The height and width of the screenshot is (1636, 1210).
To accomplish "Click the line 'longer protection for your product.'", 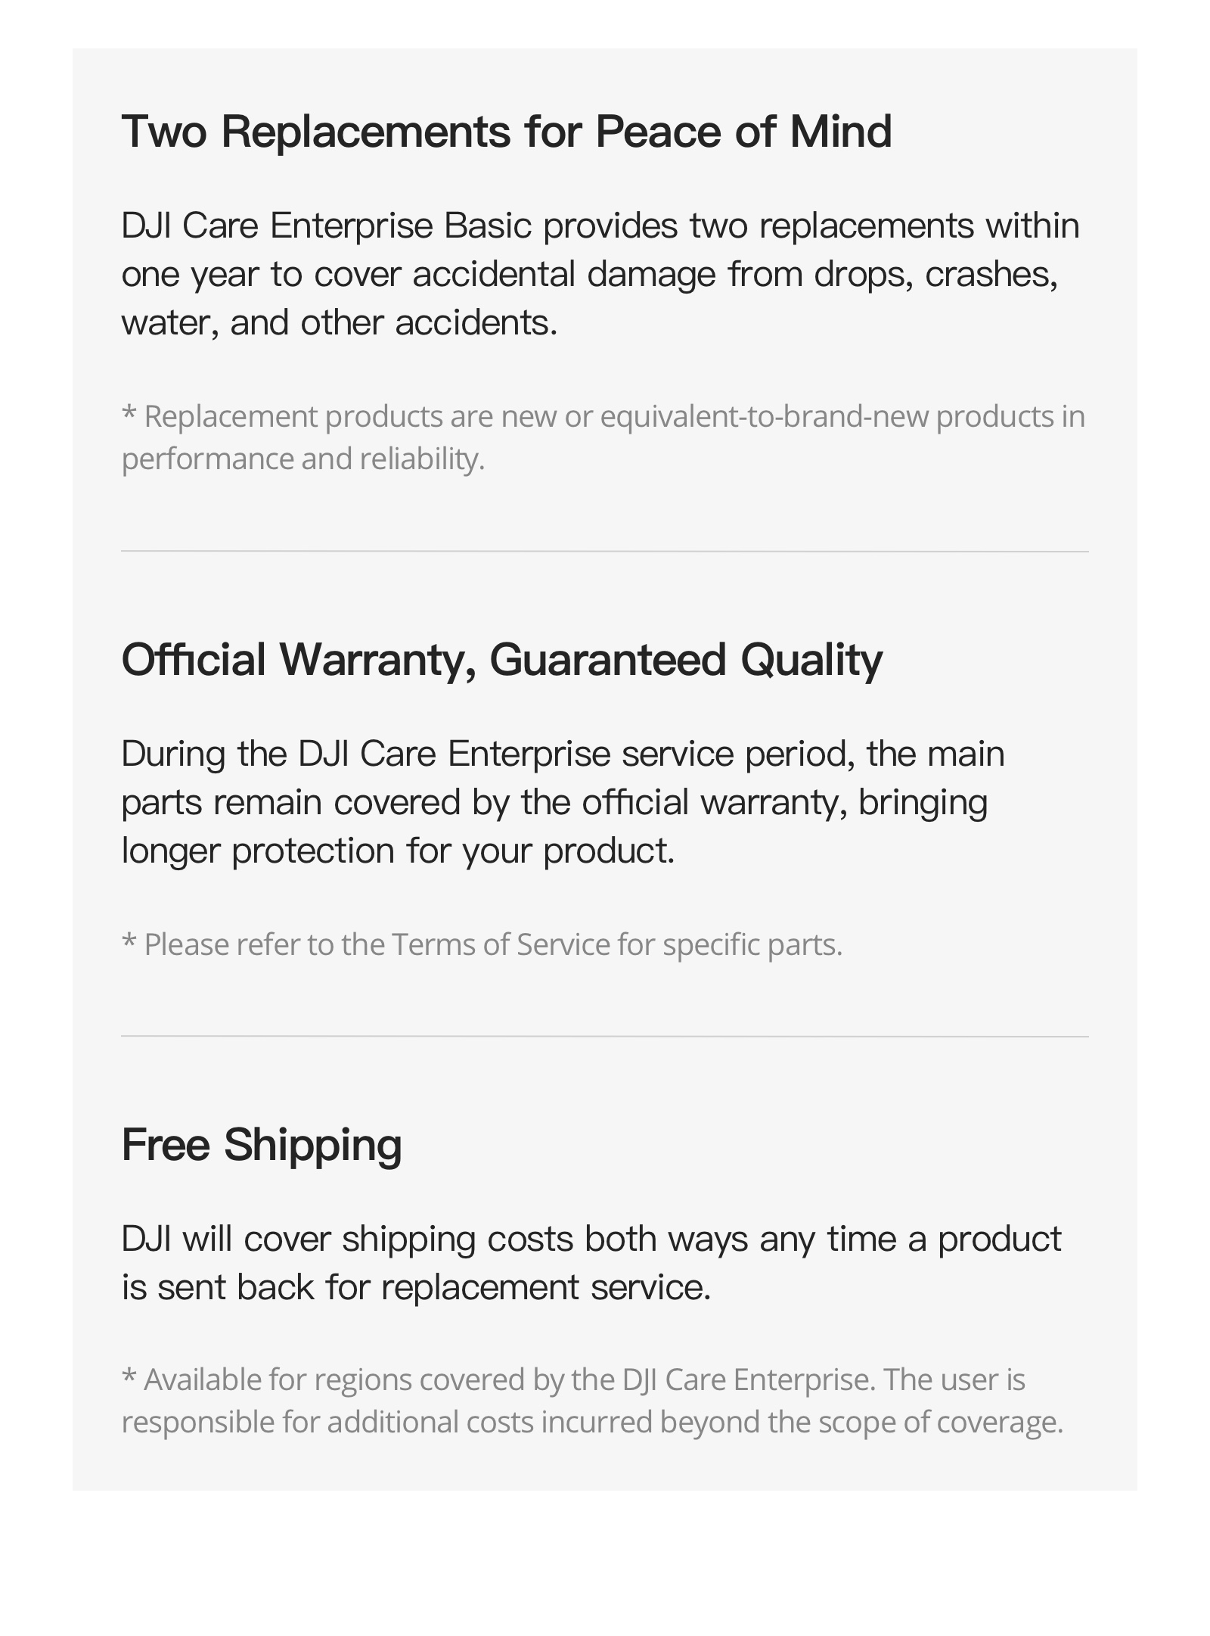I will tap(398, 851).
